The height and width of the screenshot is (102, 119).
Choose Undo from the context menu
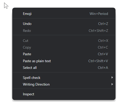coord(64,24)
